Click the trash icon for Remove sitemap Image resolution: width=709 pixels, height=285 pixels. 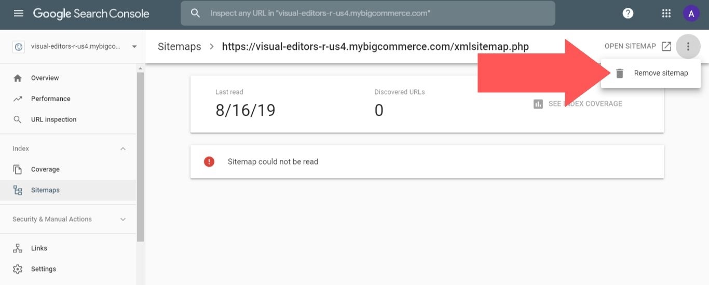coord(619,73)
